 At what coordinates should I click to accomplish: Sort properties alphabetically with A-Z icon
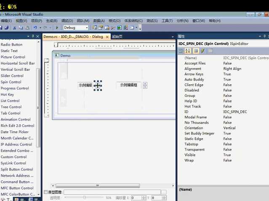point(188,51)
